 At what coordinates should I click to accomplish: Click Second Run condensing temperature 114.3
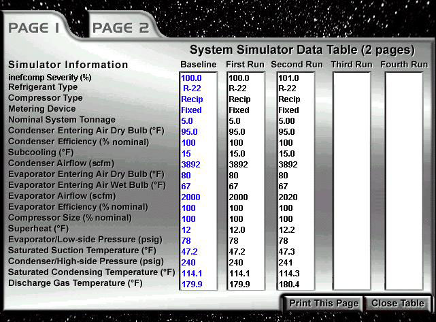coord(289,274)
